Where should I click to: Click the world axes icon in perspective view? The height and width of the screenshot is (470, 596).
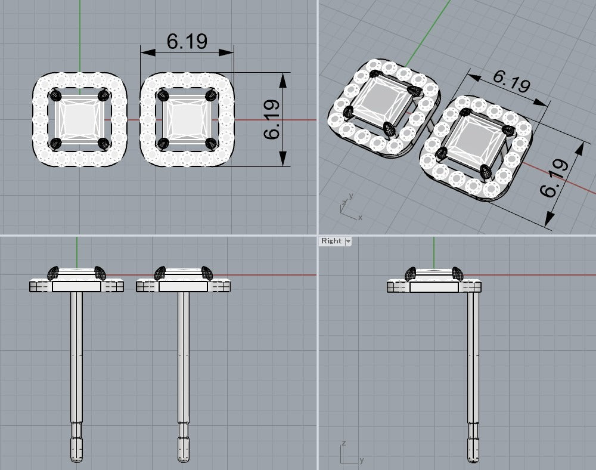(x=350, y=207)
